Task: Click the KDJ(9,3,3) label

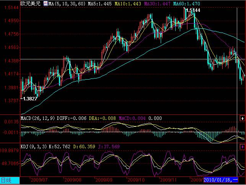Action: (34, 147)
